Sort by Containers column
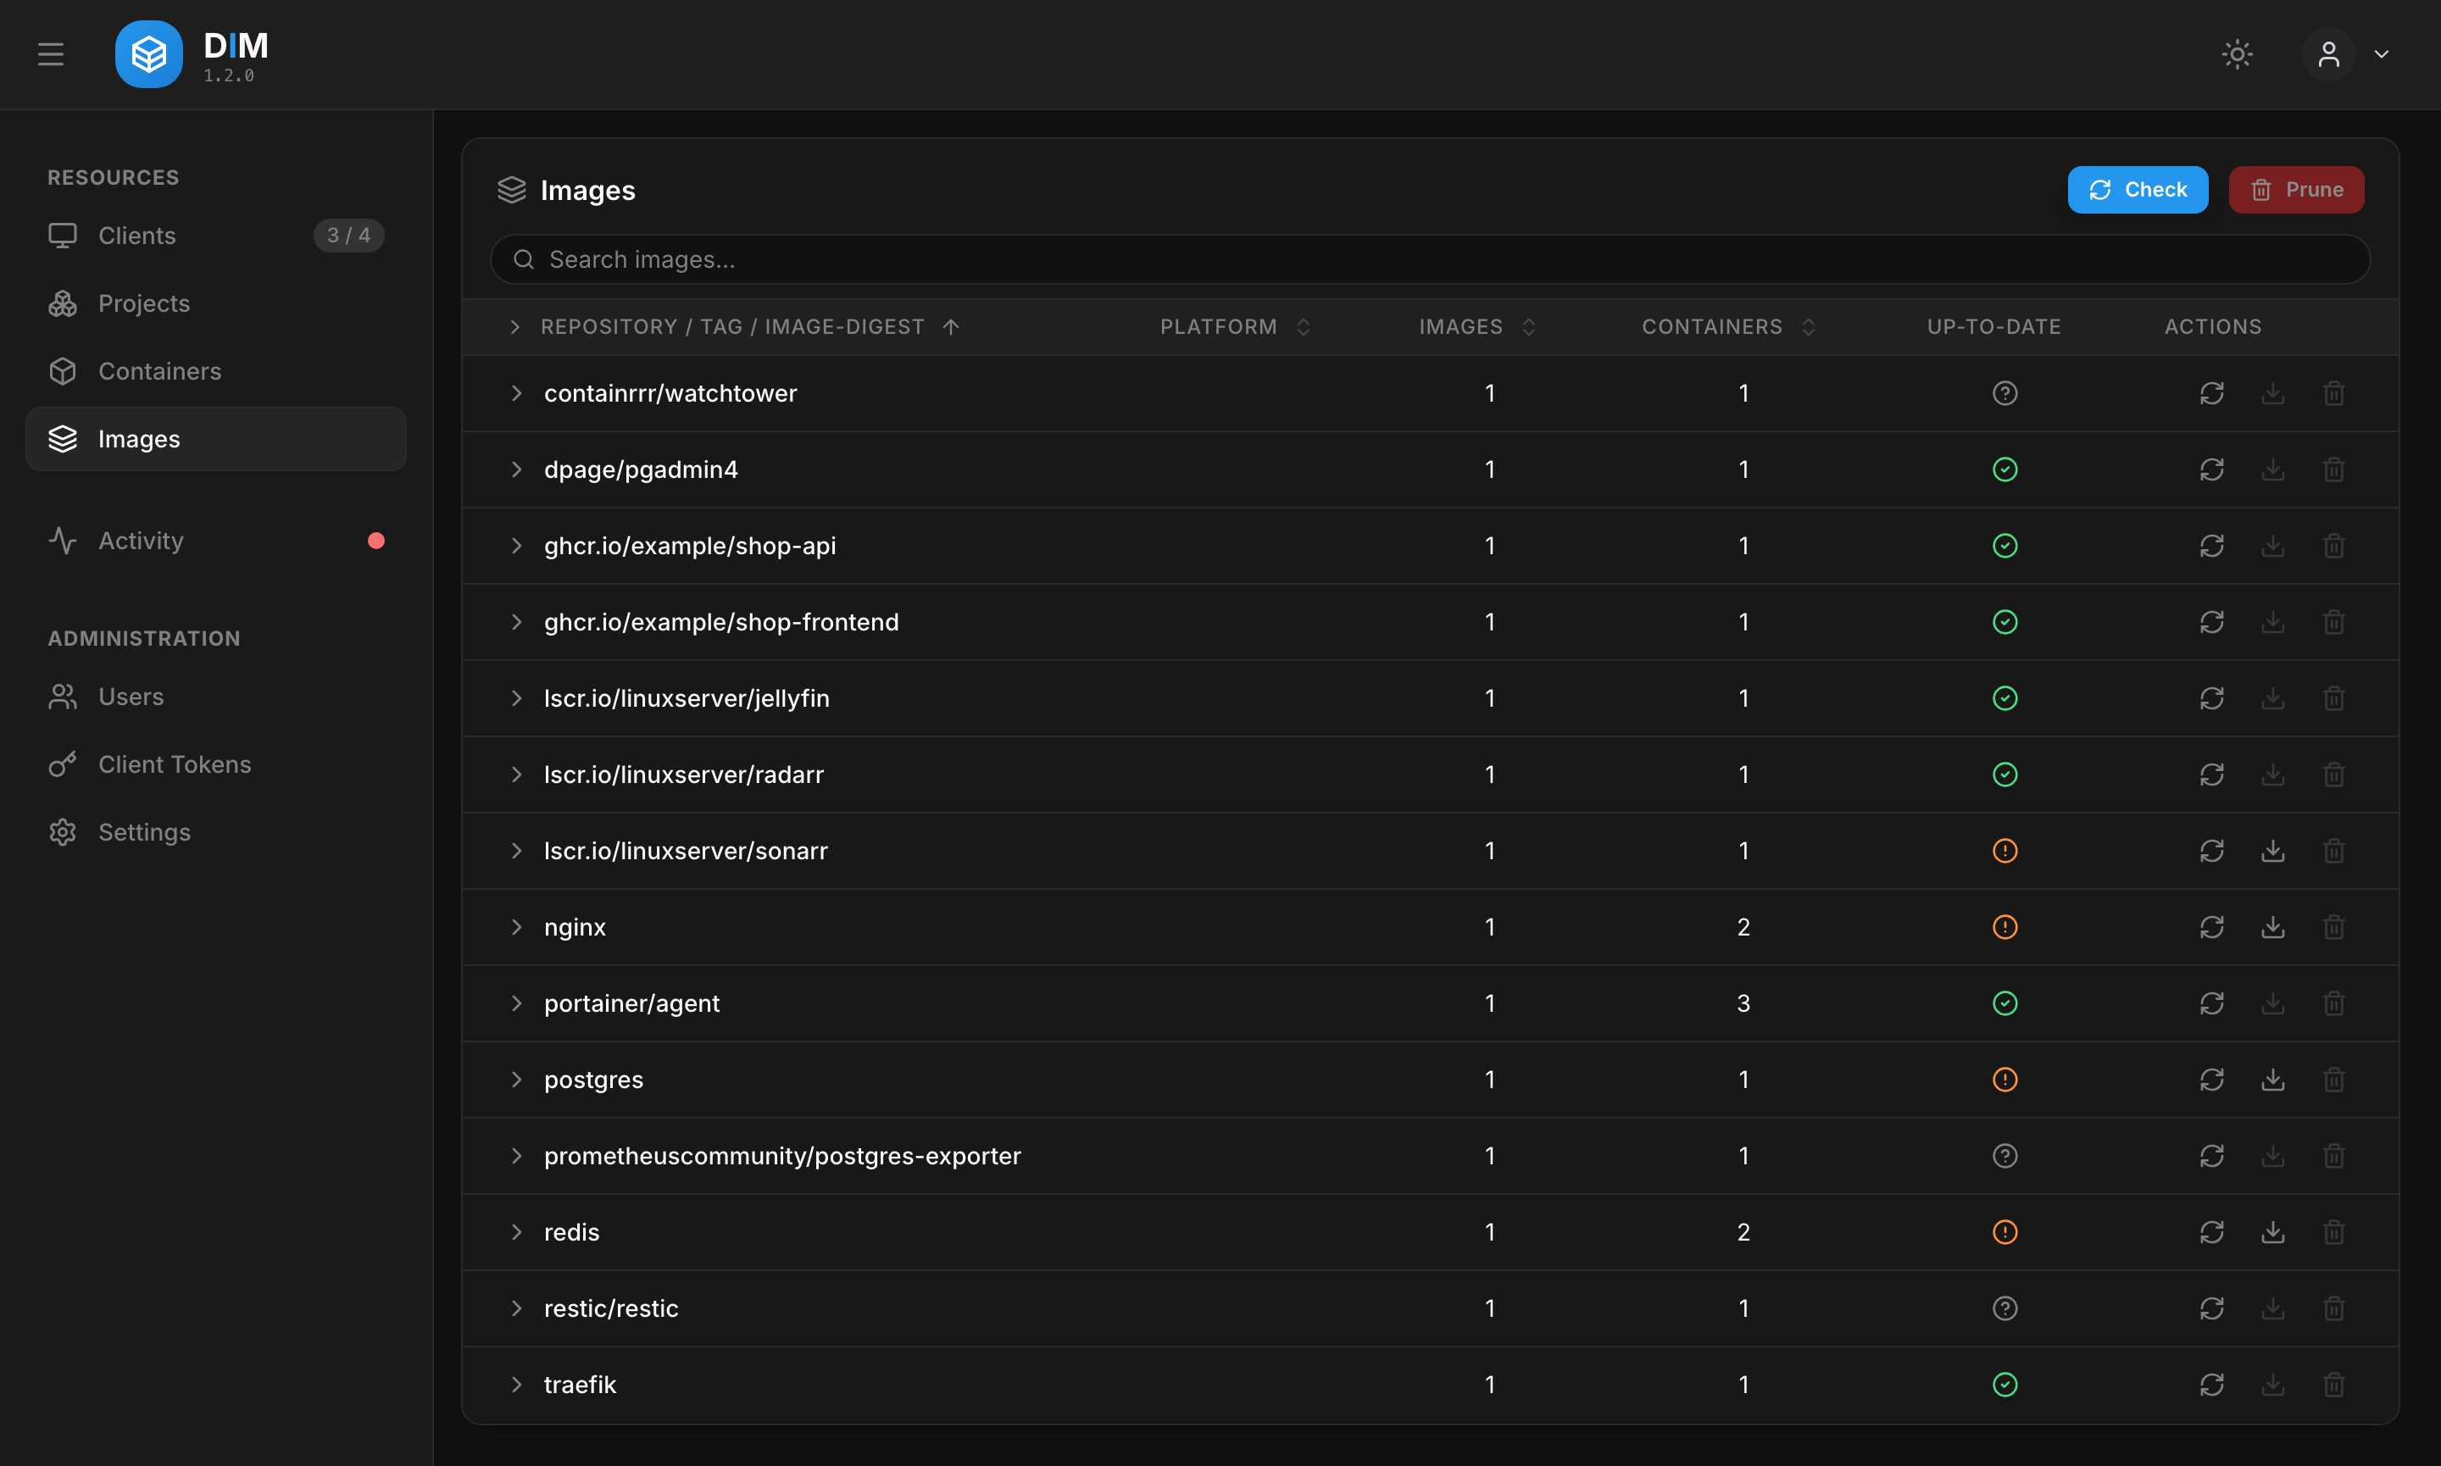Screen dimensions: 2441x1466 point(1727,327)
